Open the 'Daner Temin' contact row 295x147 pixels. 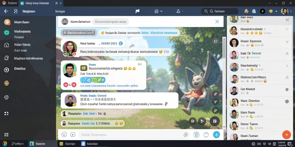pos(260,126)
